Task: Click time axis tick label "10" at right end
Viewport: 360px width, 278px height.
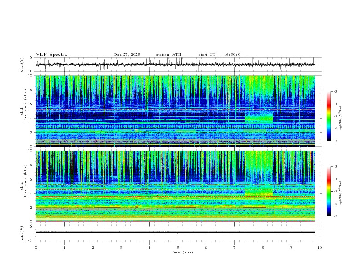Action: click(320, 248)
